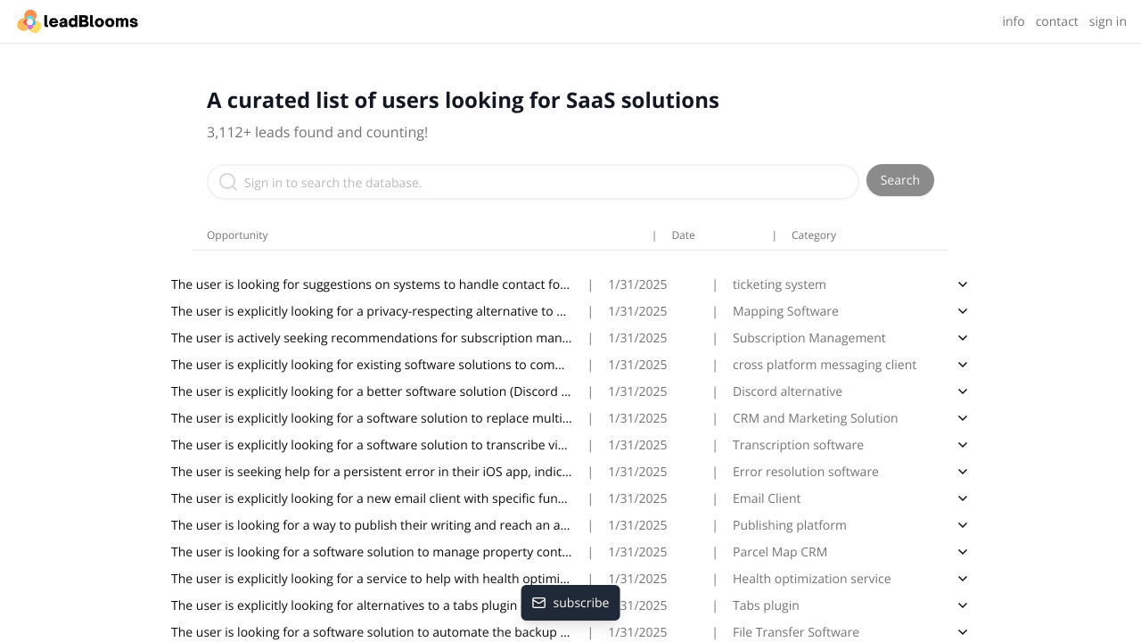The width and height of the screenshot is (1141, 642).
Task: Open the contact page link
Action: tap(1056, 21)
